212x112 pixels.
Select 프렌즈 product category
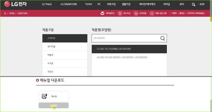coord(65,72)
